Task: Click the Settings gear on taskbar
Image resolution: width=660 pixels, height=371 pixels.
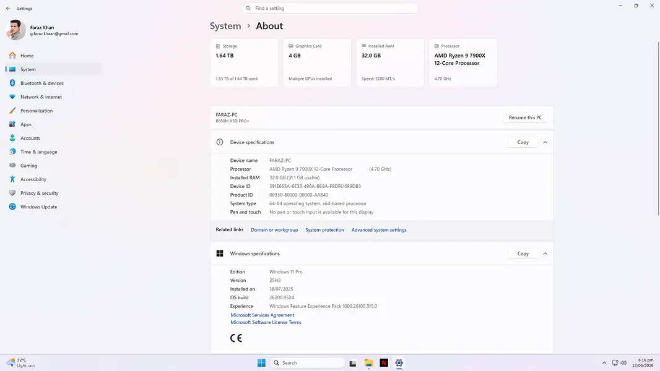Action: click(399, 363)
